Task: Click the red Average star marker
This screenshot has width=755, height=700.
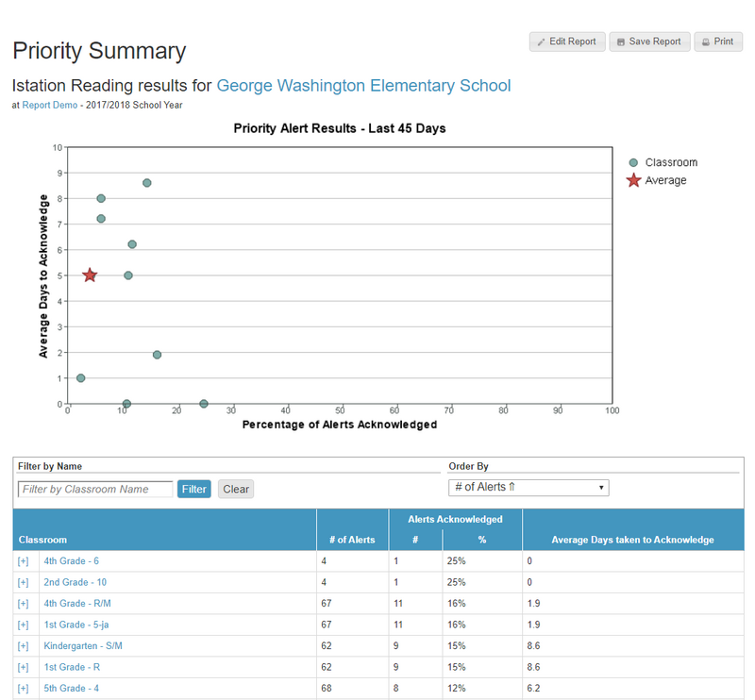Action: [x=90, y=275]
